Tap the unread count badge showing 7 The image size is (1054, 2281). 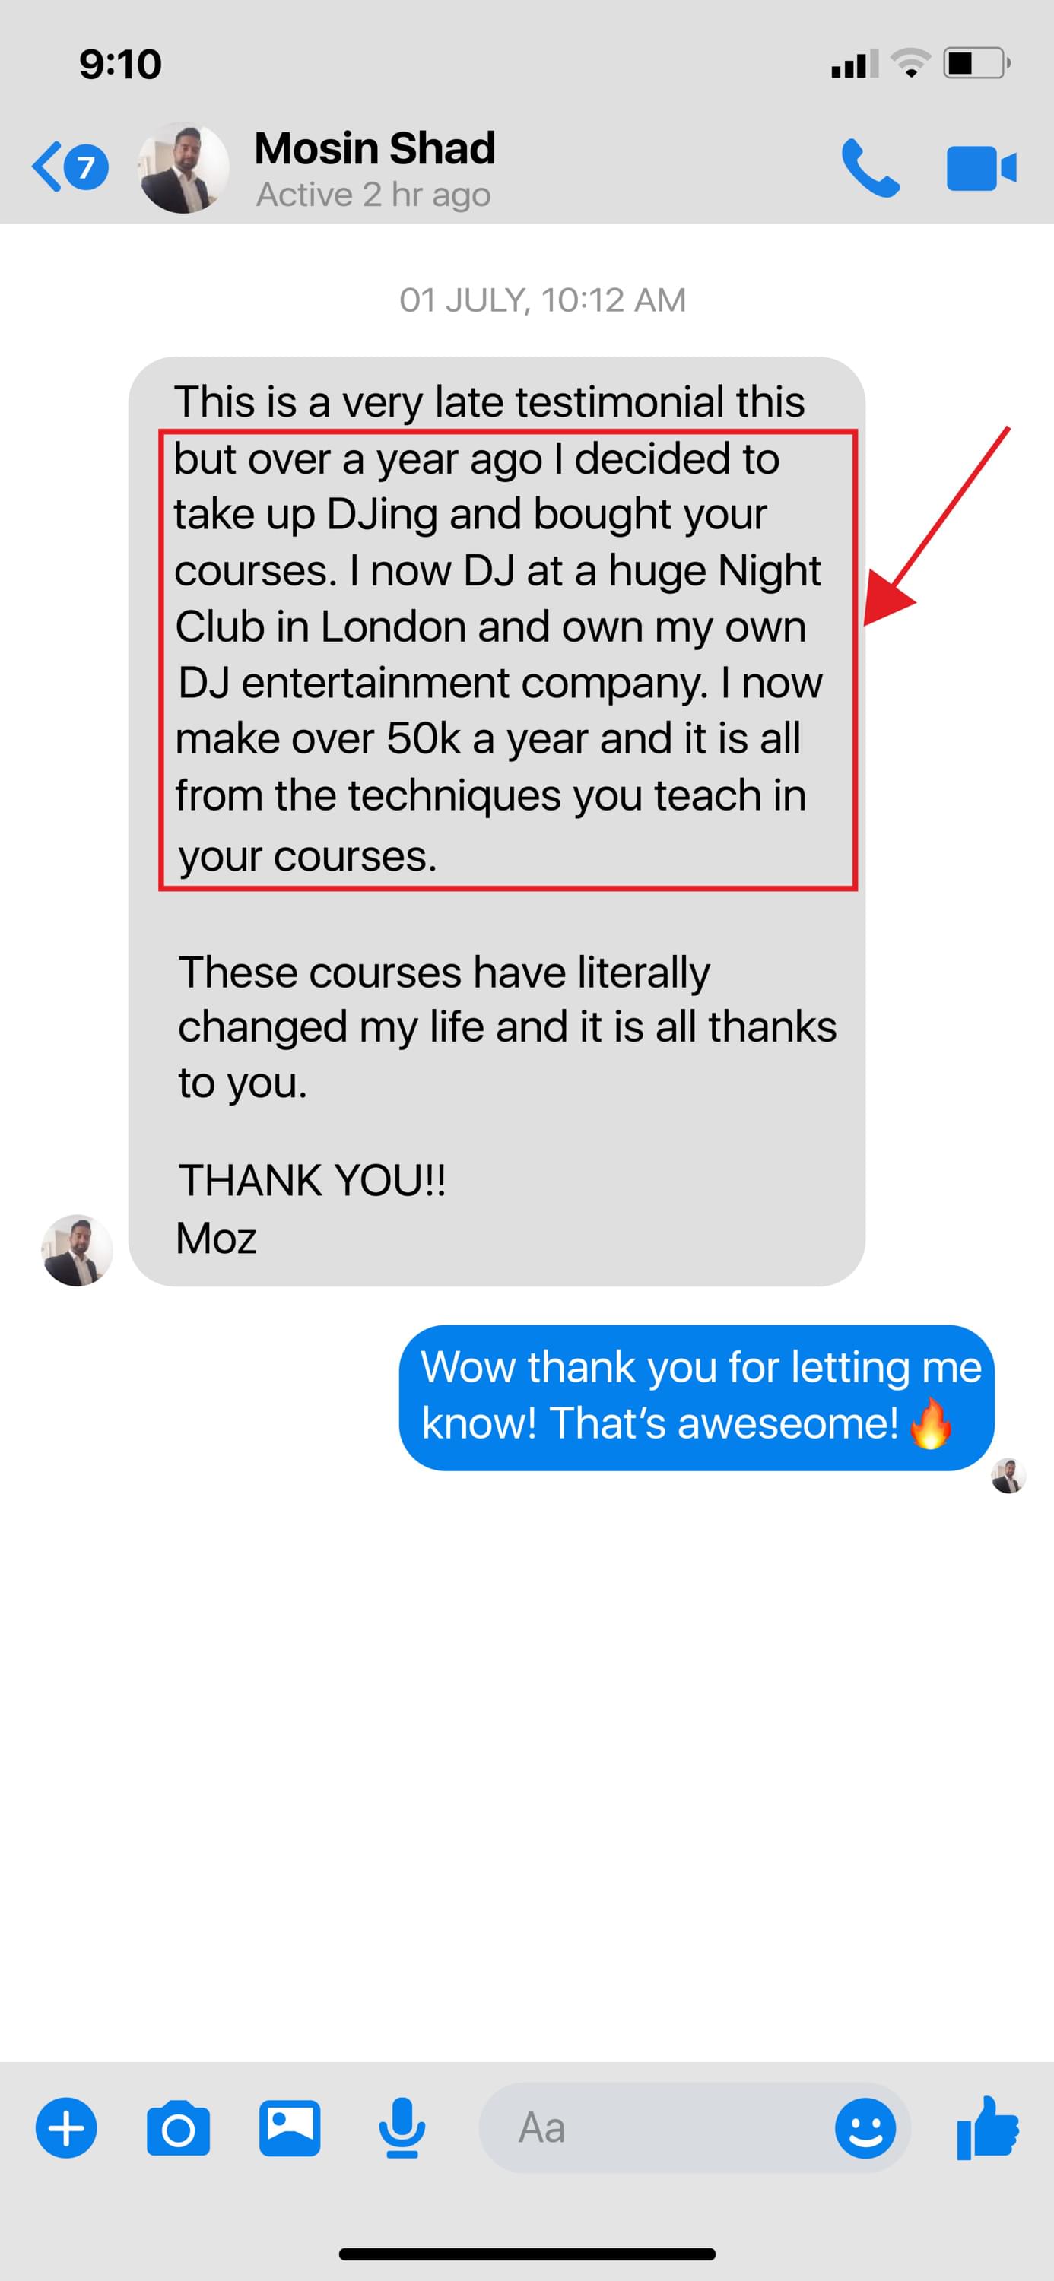86,167
